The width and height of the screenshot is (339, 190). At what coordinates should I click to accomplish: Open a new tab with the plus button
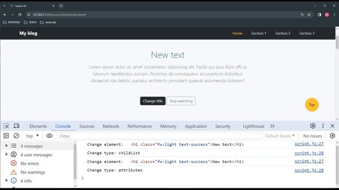pyautogui.click(x=61, y=6)
